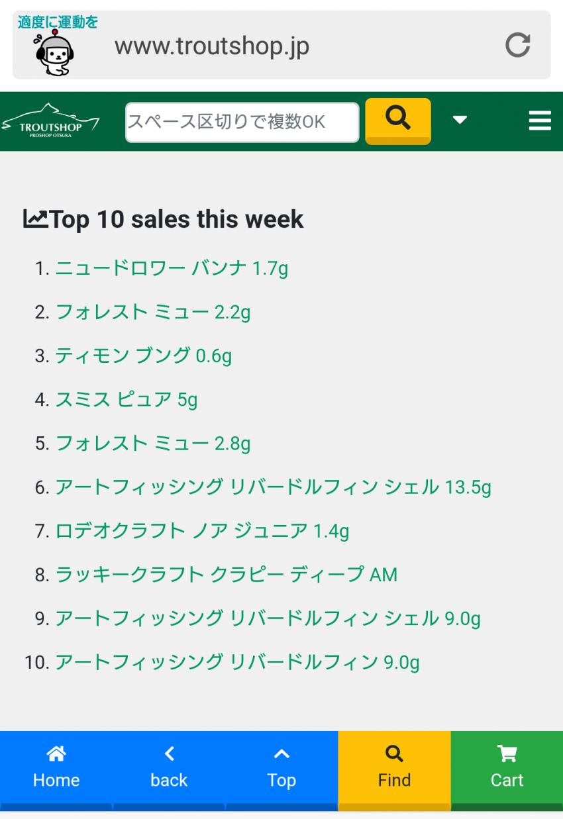Click the www.troutshop.jp address bar
The width and height of the screenshot is (563, 819).
pyautogui.click(x=281, y=46)
